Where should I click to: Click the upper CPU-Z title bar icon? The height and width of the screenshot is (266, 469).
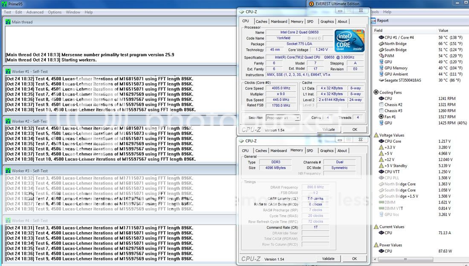pyautogui.click(x=242, y=12)
